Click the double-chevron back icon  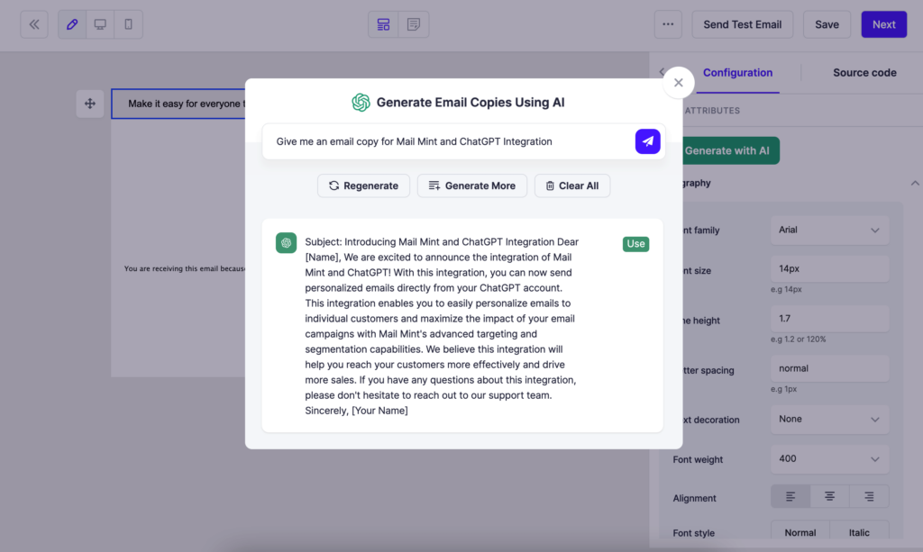[34, 24]
